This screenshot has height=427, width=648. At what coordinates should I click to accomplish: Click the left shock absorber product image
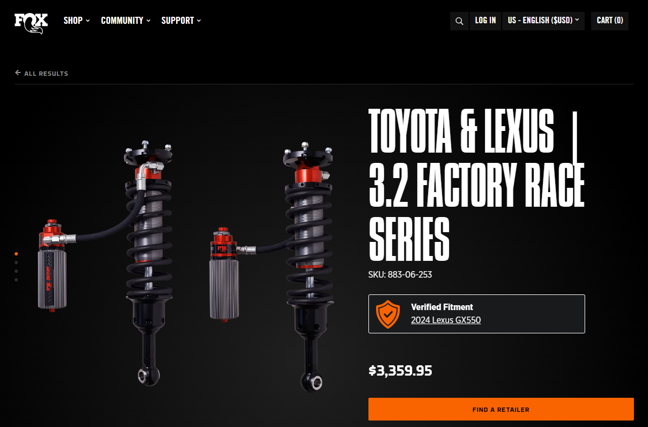pos(106,264)
